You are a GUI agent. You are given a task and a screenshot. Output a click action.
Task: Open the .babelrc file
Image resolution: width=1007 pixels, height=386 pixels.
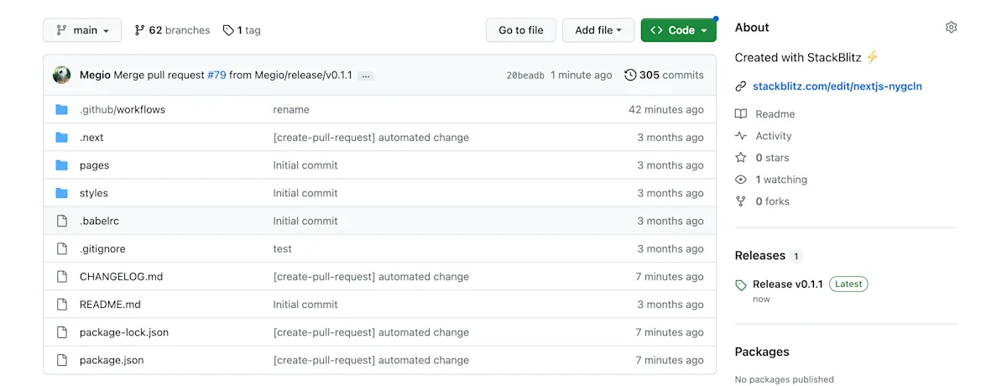coord(99,221)
